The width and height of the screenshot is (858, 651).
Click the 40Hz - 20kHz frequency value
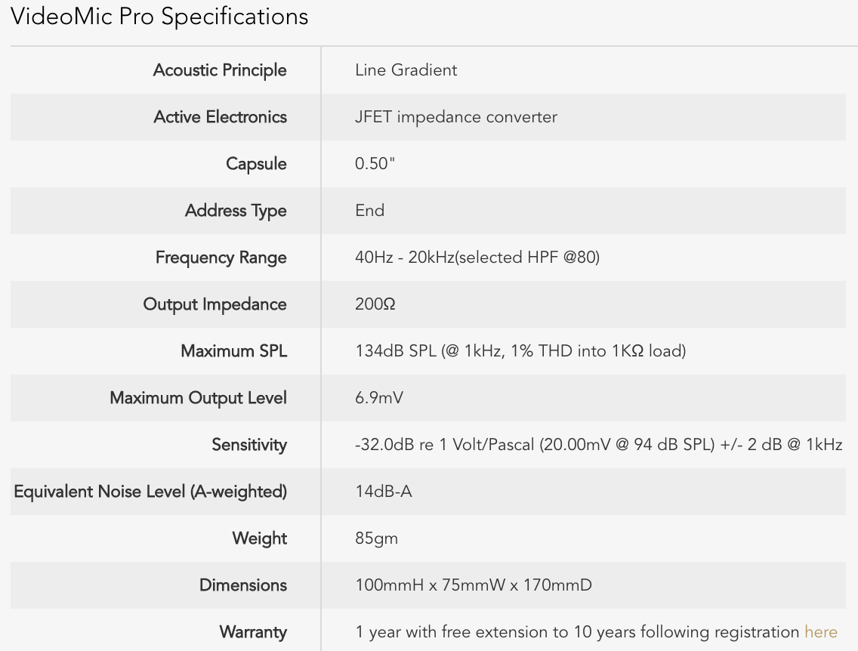[477, 258]
